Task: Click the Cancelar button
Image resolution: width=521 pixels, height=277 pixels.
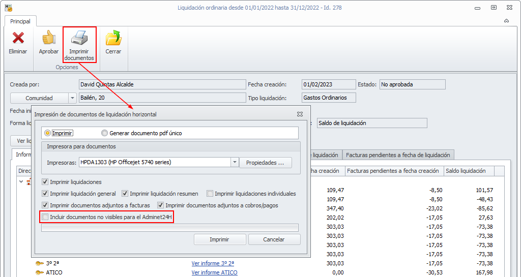Action: point(274,239)
